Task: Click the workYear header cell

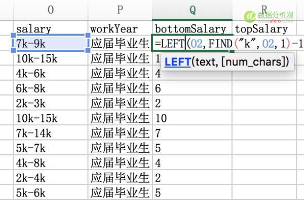Action: coord(120,28)
